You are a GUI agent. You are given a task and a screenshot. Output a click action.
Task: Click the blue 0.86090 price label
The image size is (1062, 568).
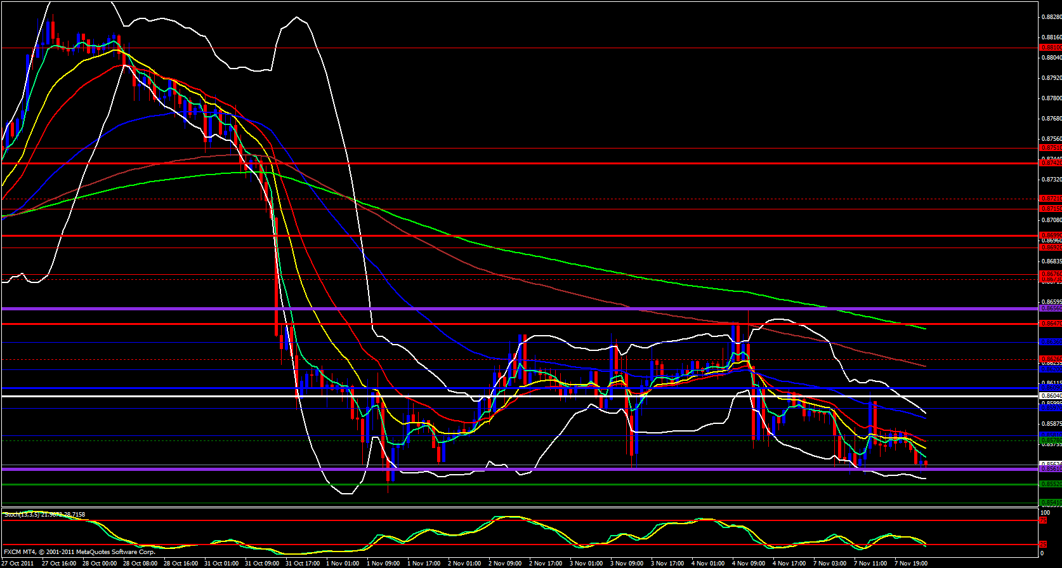[x=1051, y=388]
